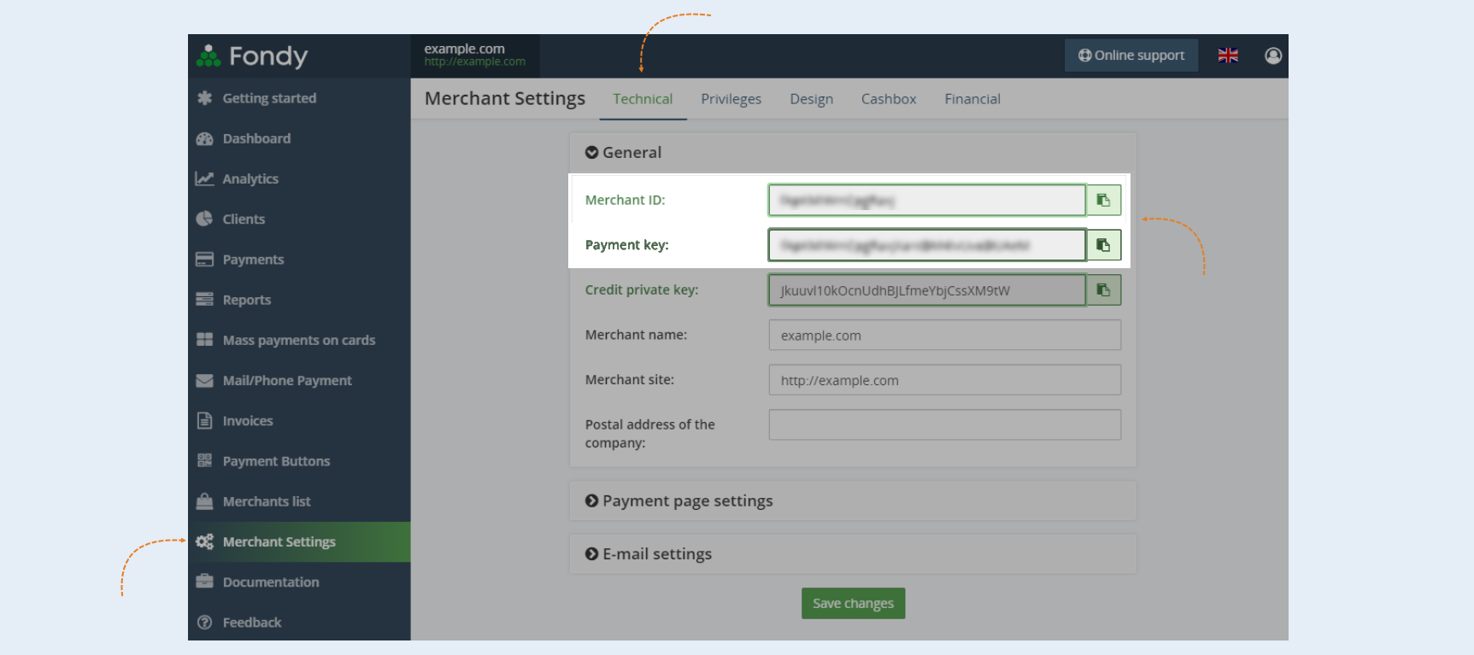Viewport: 1474px width, 655px height.
Task: Click the Postal address input field
Action: click(x=945, y=424)
